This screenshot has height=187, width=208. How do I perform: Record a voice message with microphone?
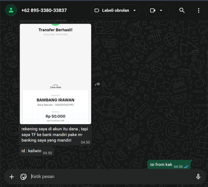[x=198, y=177]
